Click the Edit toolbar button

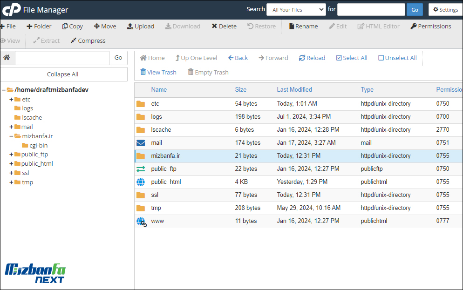coord(338,26)
